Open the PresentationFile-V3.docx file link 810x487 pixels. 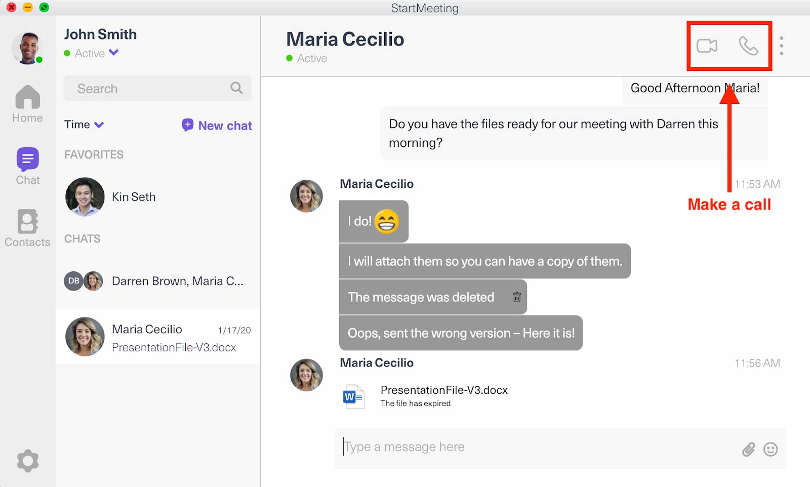coord(443,390)
